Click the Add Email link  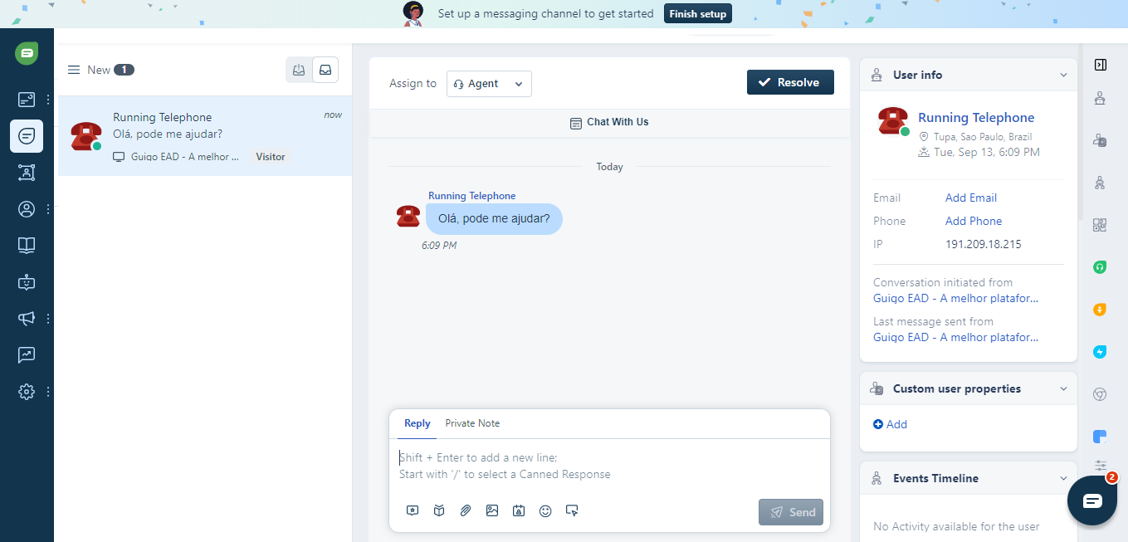coord(971,198)
